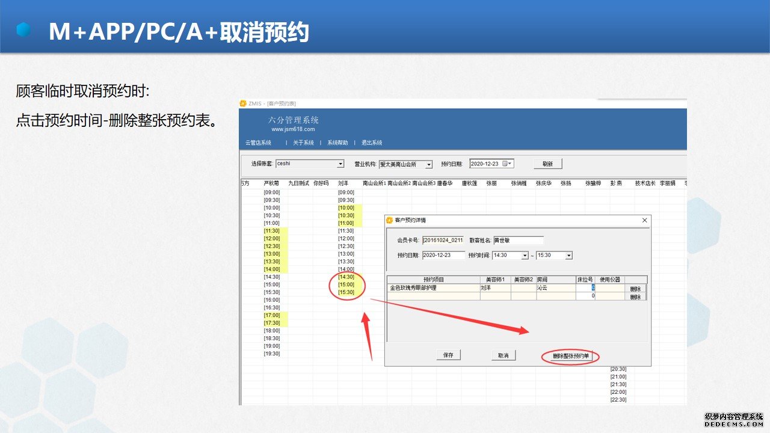Image resolution: width=770 pixels, height=433 pixels.
Task: Click the 李丽娟 column header
Action: pos(667,183)
